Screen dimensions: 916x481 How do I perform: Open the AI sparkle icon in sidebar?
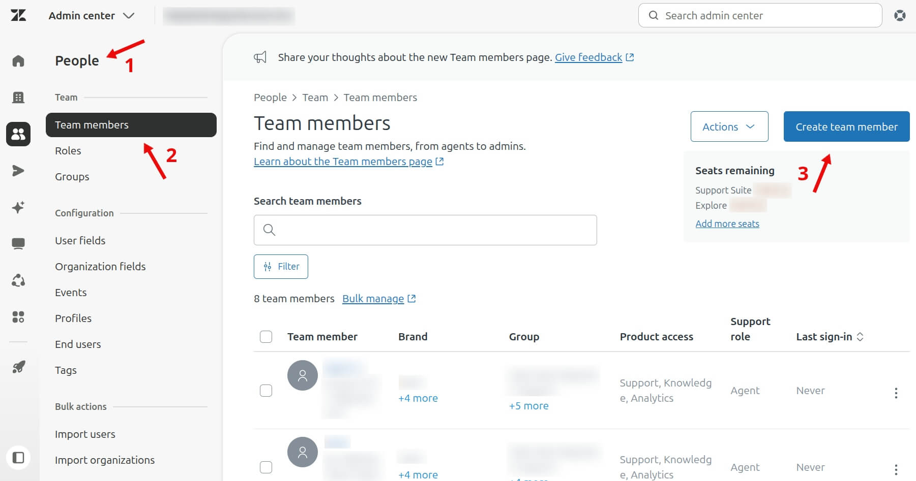[18, 207]
